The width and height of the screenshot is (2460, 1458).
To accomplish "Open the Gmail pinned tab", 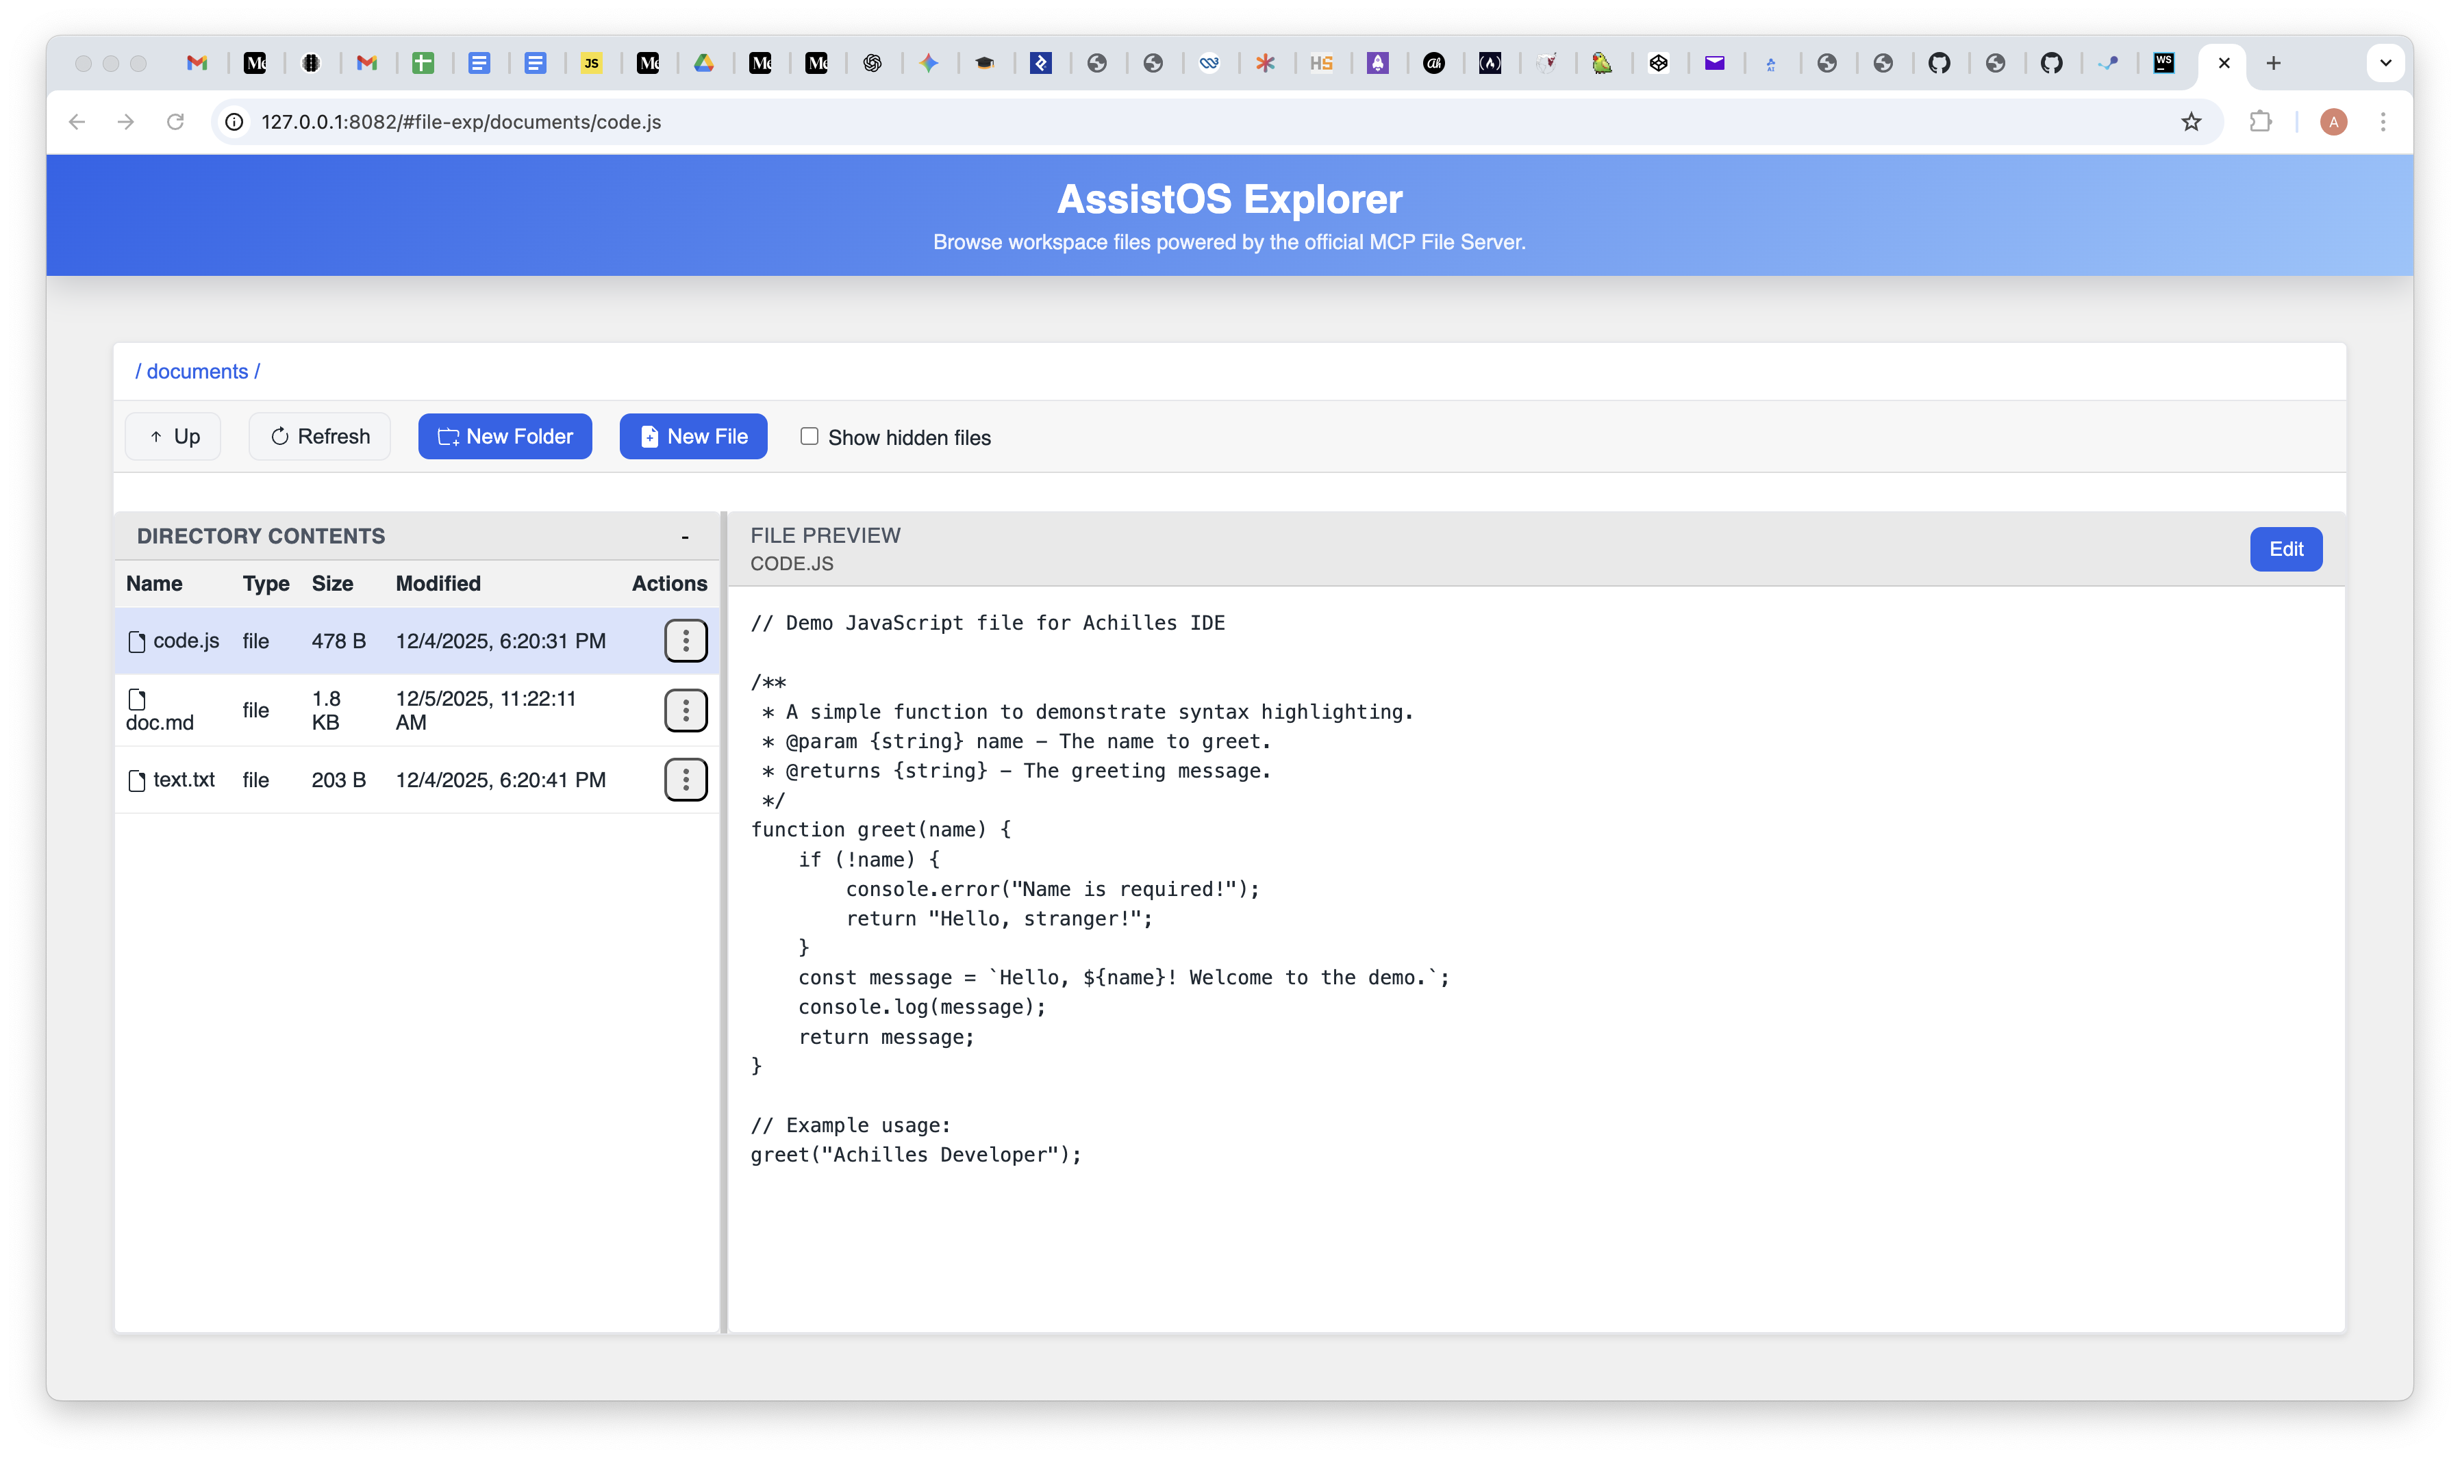I will [x=197, y=63].
